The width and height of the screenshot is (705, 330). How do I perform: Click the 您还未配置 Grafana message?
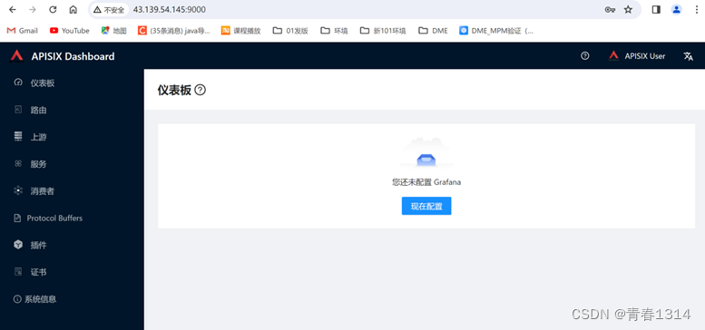point(426,182)
